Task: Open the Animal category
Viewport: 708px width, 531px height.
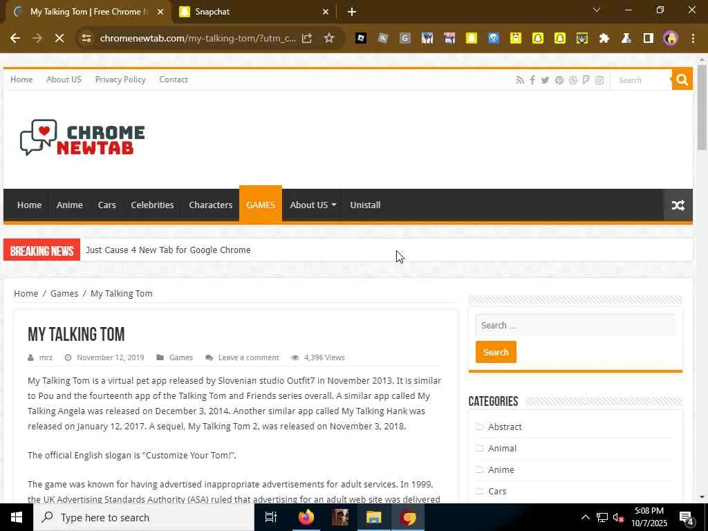Action: (502, 448)
